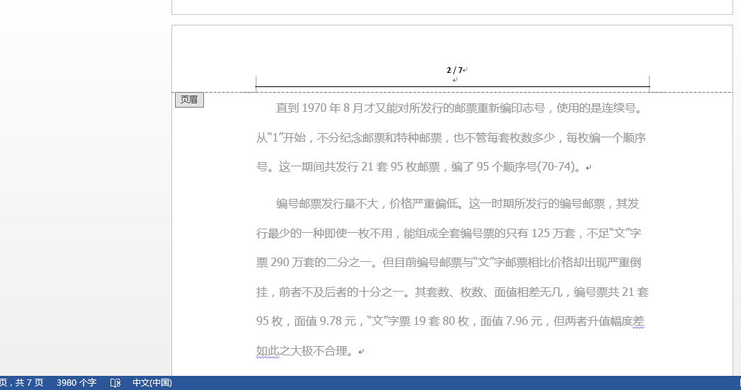The width and height of the screenshot is (741, 390).
Task: Click the line starting 95 枚，面值 9.78 元
Action: 451,321
